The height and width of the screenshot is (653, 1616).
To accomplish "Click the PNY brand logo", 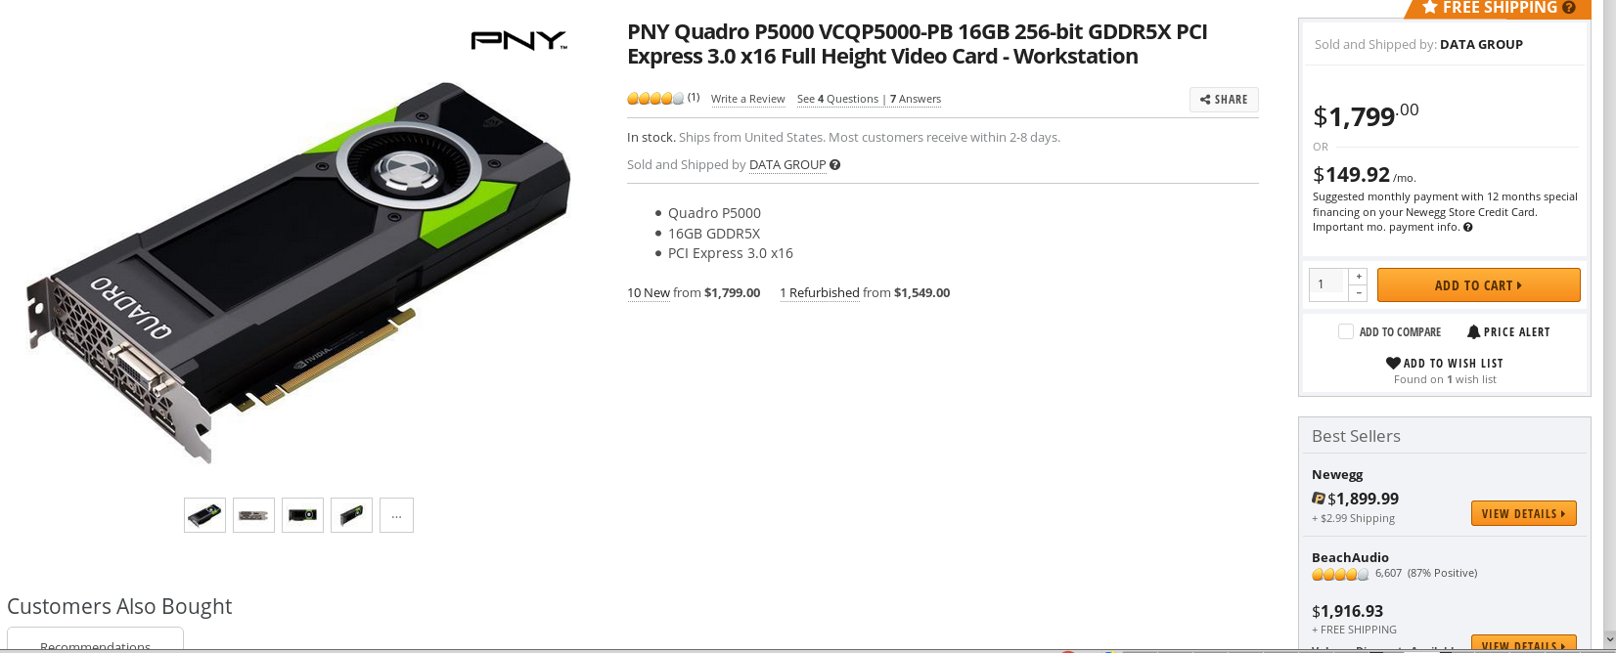I will click(x=519, y=41).
